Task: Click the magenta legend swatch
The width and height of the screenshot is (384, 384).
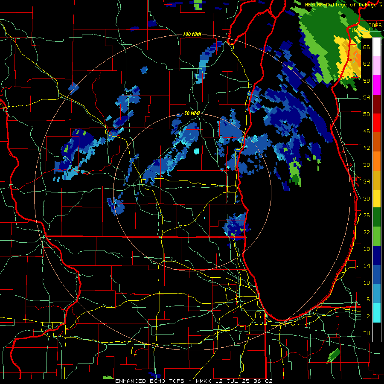Action: [x=377, y=85]
